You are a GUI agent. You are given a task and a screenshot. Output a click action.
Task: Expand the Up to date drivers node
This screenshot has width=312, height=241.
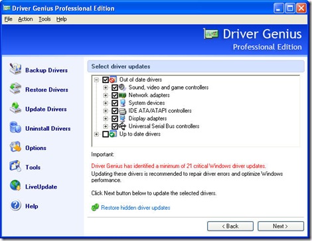tap(96, 134)
